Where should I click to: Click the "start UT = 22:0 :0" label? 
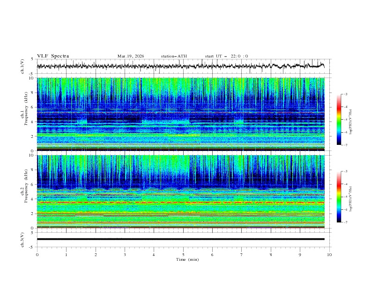tap(226, 56)
